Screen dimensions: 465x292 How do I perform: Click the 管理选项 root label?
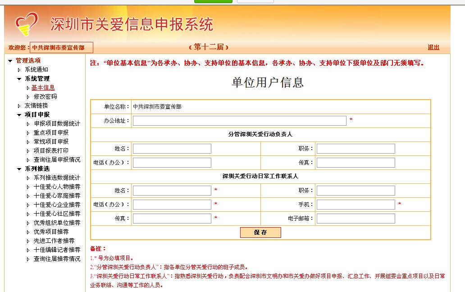28,60
